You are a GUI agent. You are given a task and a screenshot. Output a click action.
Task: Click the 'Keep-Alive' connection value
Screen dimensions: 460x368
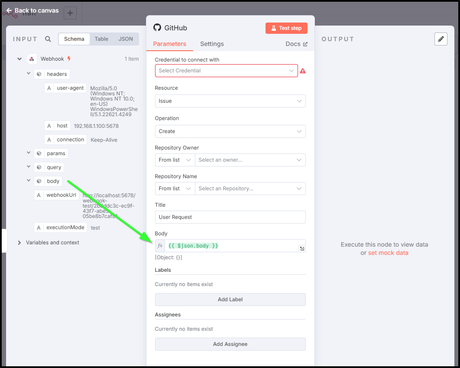click(x=104, y=140)
